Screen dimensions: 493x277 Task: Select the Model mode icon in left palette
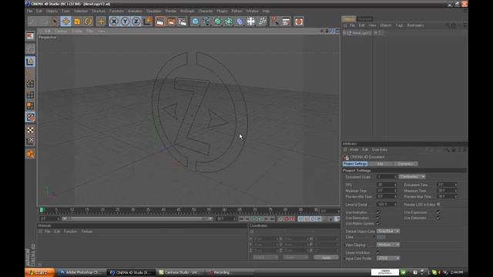(x=30, y=62)
